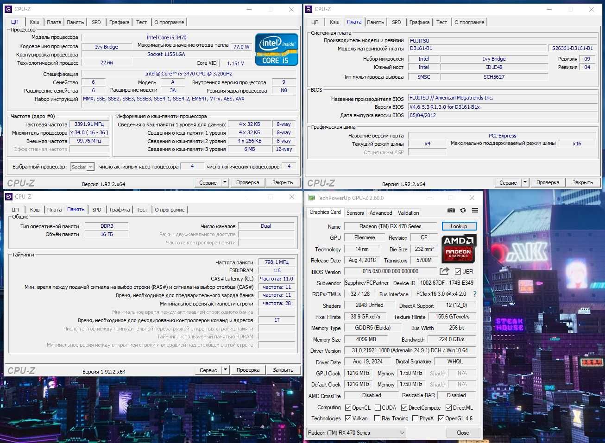Toggle the UEFI checkbox
Viewport: 605px width, 443px height.
click(x=458, y=272)
